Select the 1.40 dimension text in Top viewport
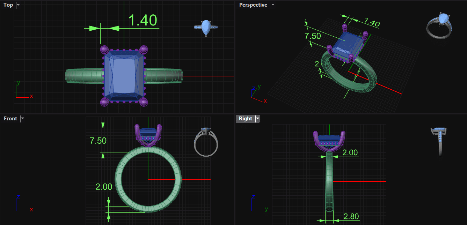This screenshot has height=225, width=467. (143, 21)
